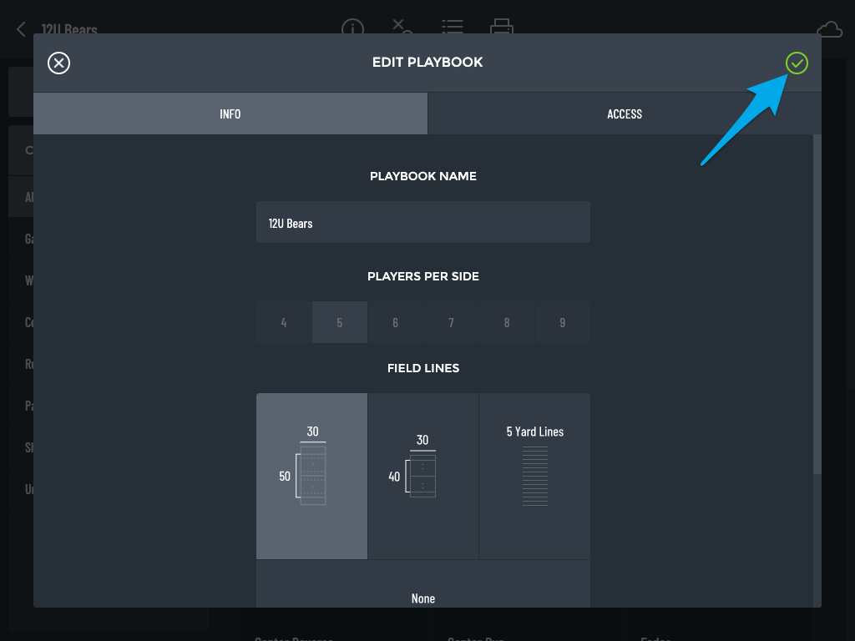
Task: Click the print icon in background toolbar
Action: click(502, 26)
